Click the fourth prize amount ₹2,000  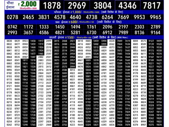tap(27, 4)
